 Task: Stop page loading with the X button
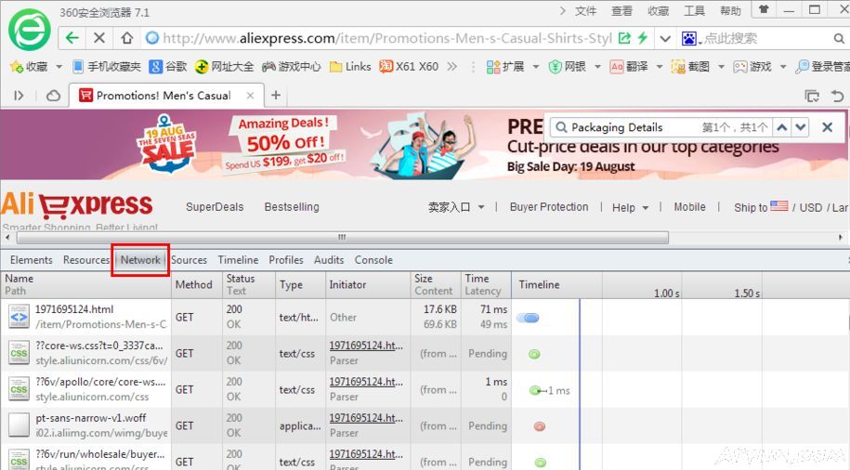click(99, 38)
